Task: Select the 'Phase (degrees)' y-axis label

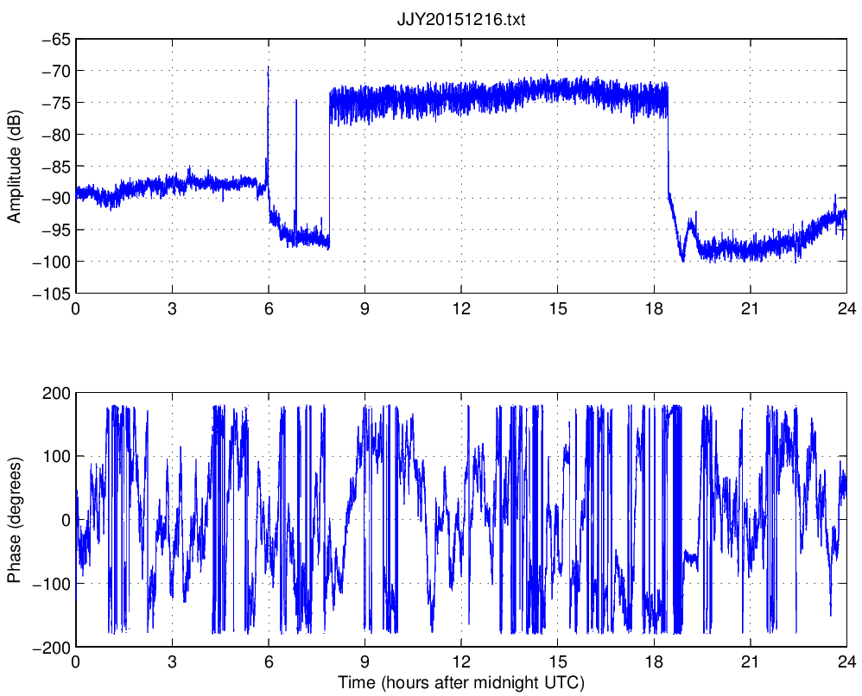Action: 14,520
